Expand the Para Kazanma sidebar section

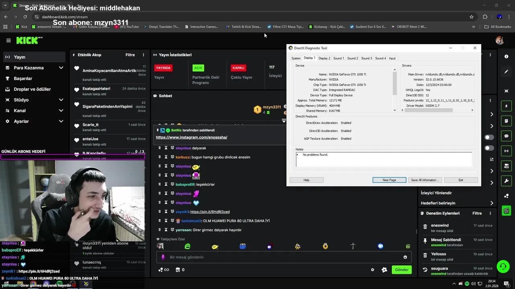pos(34,68)
